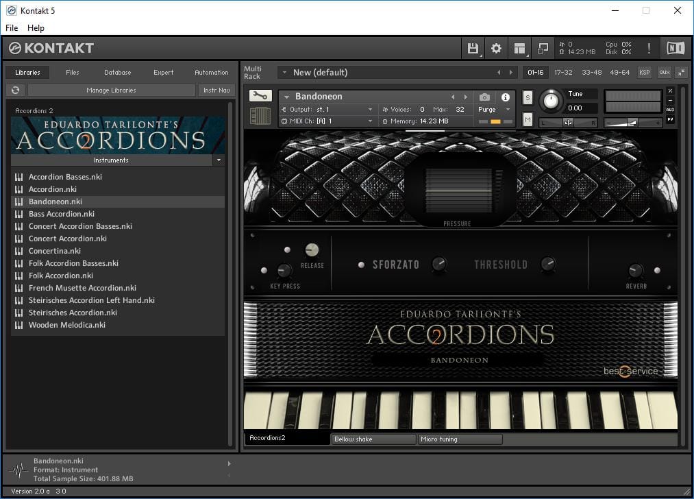Click the refresh libraries icon
The height and width of the screenshot is (499, 694).
(15, 90)
